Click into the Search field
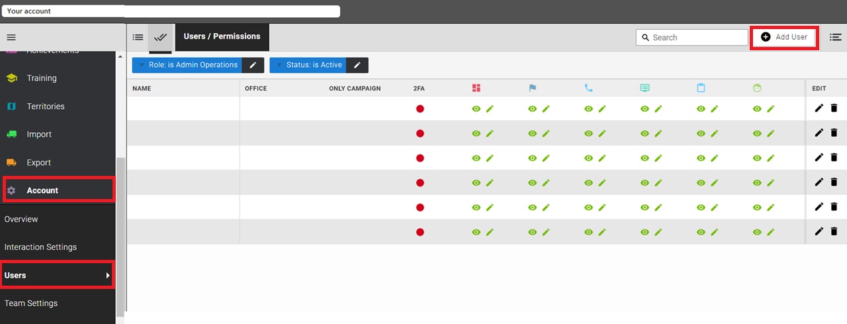This screenshot has width=847, height=324. (x=692, y=38)
